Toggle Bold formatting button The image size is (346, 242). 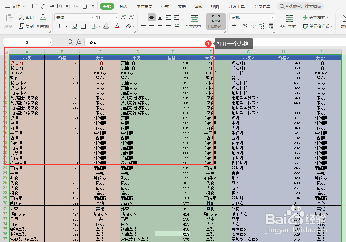point(58,26)
